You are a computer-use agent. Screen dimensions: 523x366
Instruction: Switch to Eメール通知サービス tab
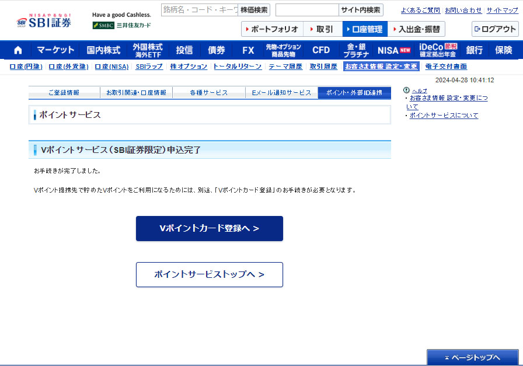(281, 93)
